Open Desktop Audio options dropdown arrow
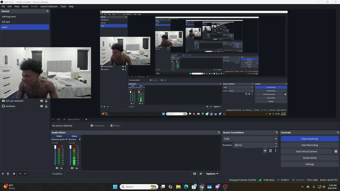This screenshot has height=191, width=340. click(66, 139)
